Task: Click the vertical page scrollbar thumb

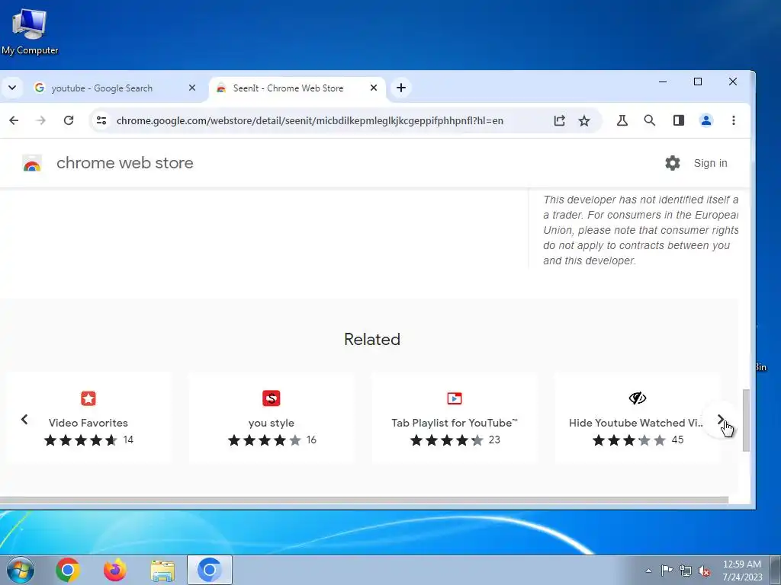Action: tap(746, 420)
